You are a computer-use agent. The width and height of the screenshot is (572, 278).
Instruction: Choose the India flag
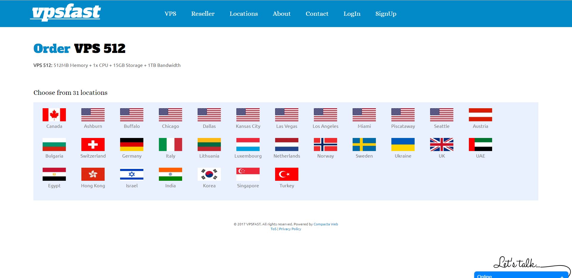(x=170, y=174)
